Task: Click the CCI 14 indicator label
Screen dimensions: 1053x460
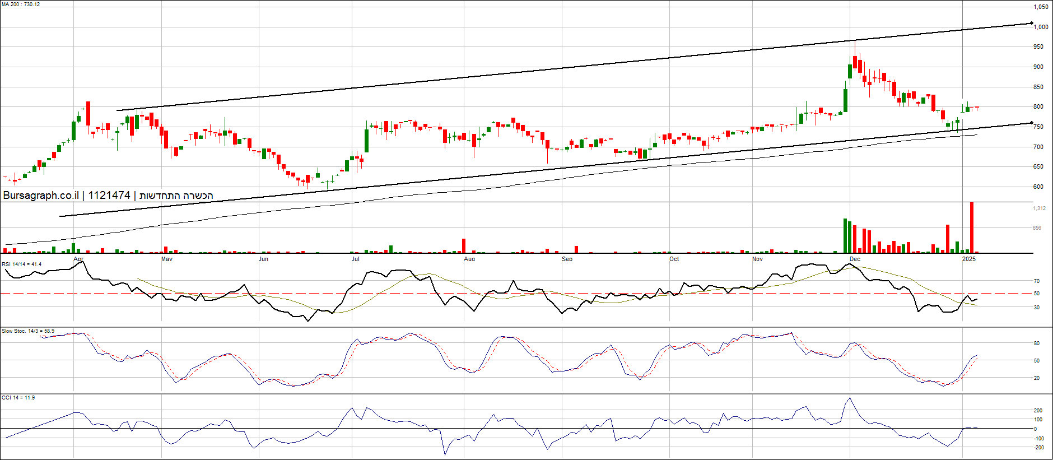Action: click(x=18, y=398)
